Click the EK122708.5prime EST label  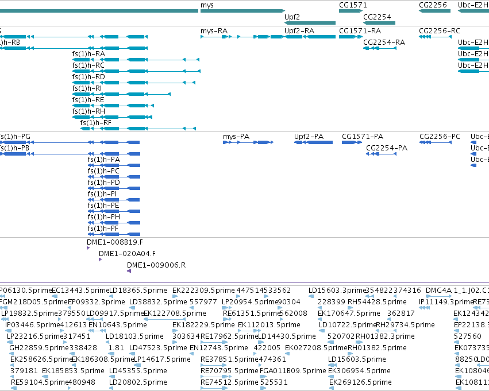coord(175,313)
